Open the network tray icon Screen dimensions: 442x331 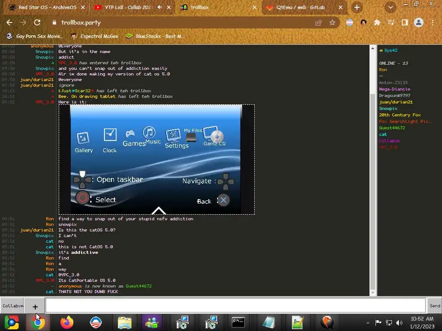pyautogui.click(x=389, y=323)
